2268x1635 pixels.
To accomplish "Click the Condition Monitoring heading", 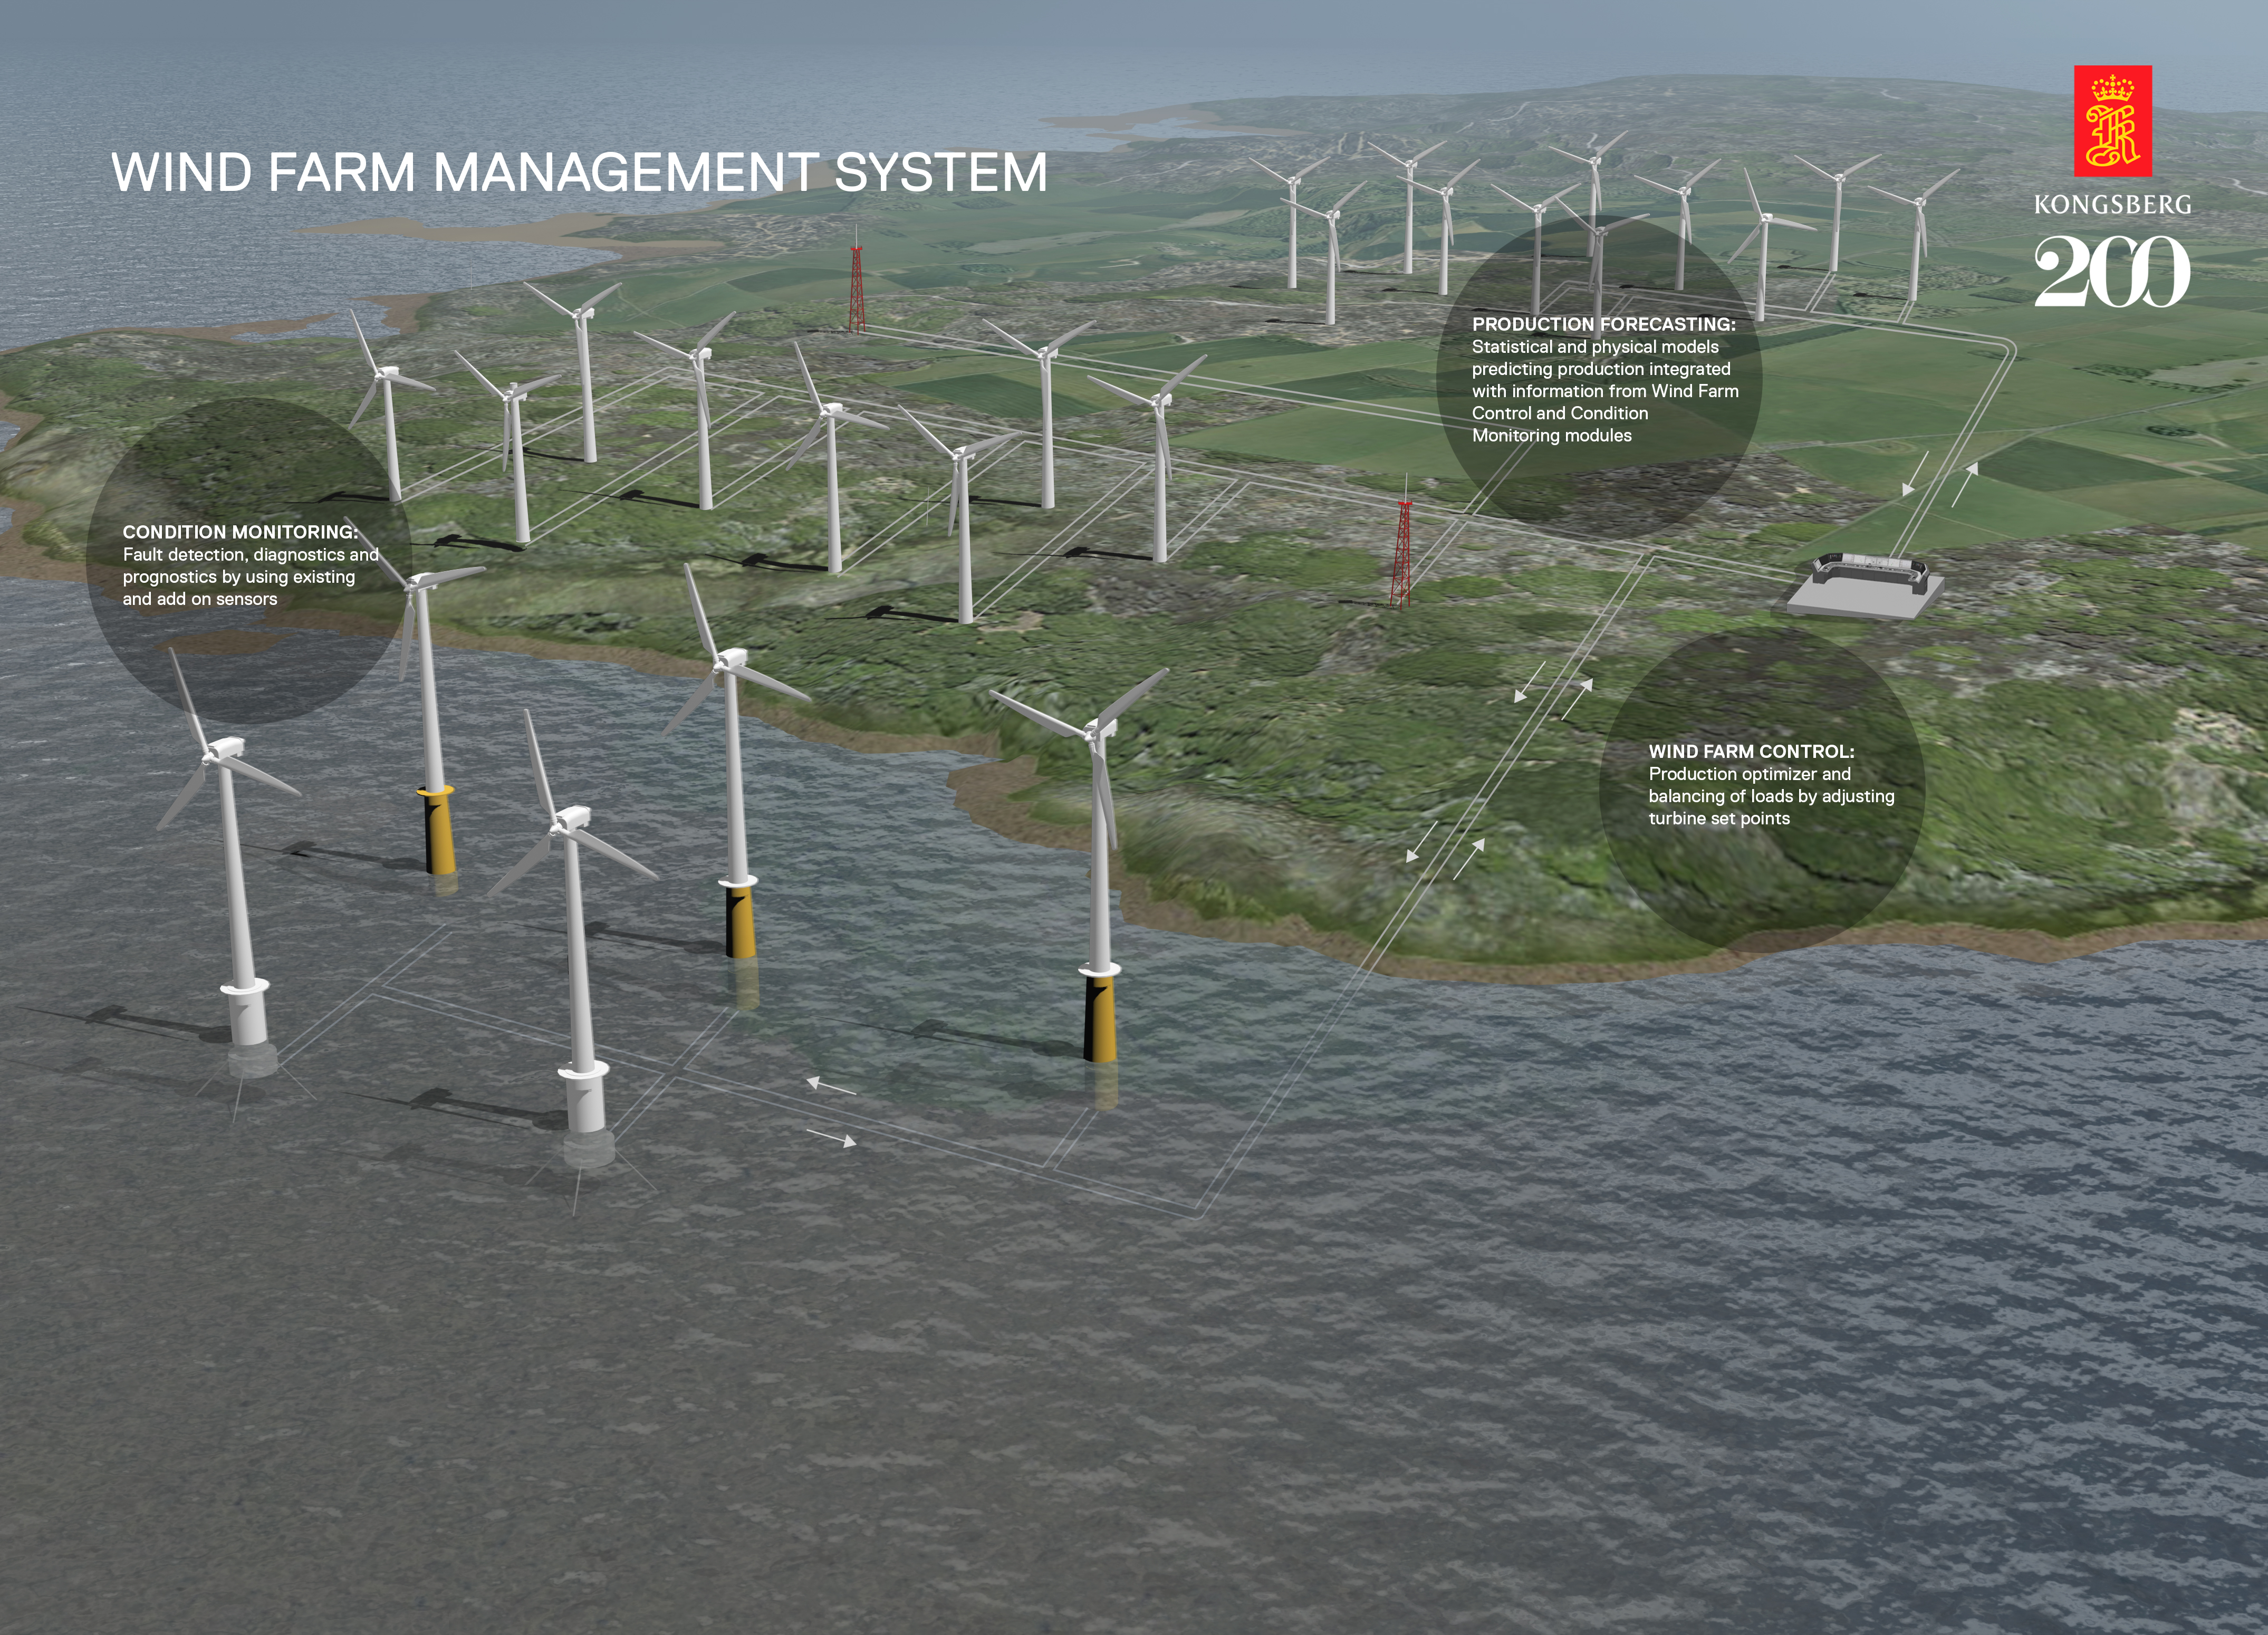I will (x=240, y=532).
